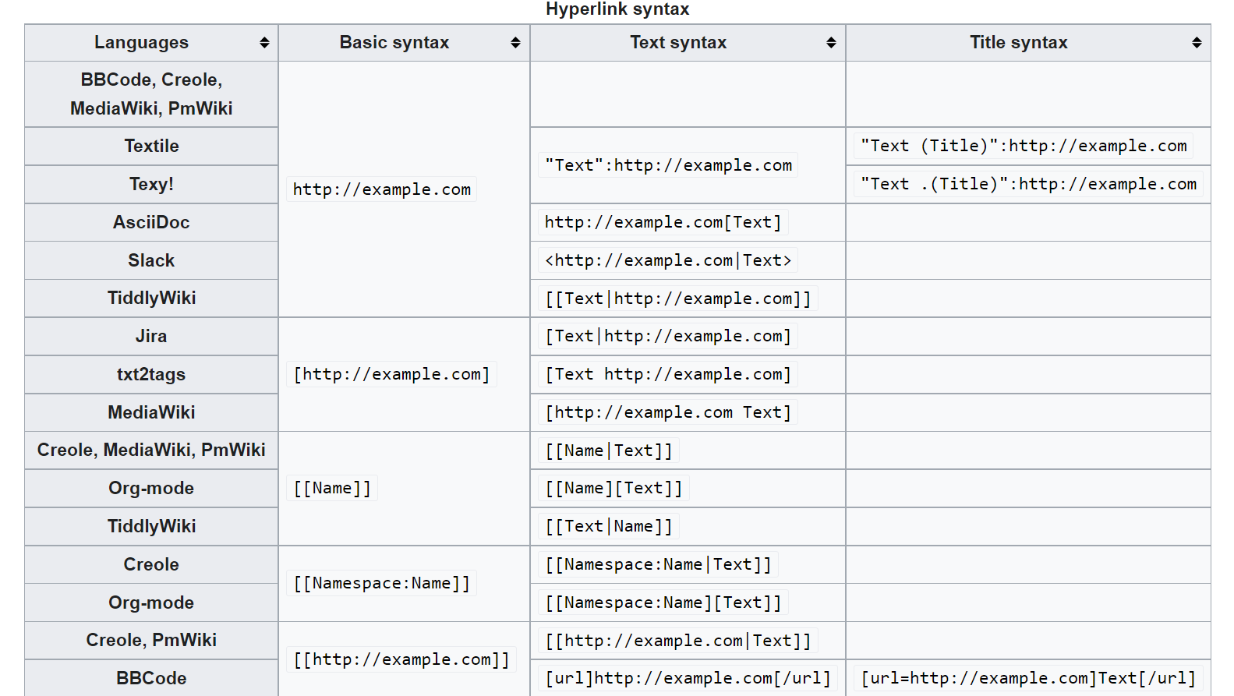Select the 'Creole, PmWiki' row header

point(151,641)
